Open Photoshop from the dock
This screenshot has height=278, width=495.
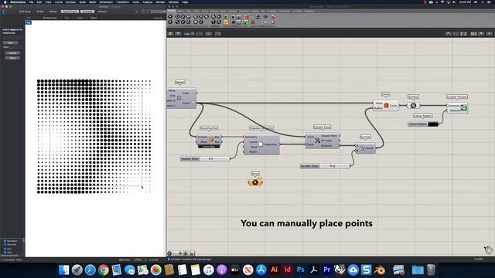click(x=301, y=270)
